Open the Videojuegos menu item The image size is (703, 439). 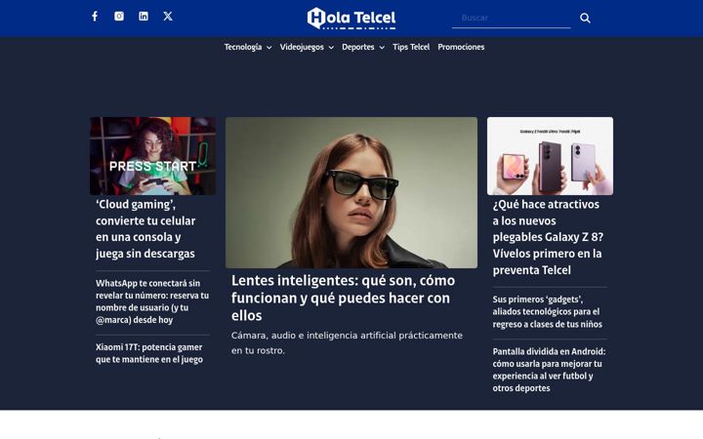click(302, 47)
